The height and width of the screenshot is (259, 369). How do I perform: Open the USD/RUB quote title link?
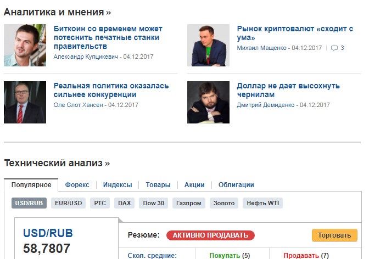[x=48, y=233]
